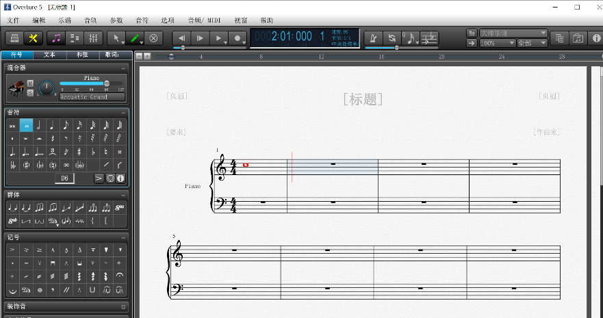This screenshot has height=318, width=603.
Task: Switch to the 和弦 tab
Action: (83, 55)
